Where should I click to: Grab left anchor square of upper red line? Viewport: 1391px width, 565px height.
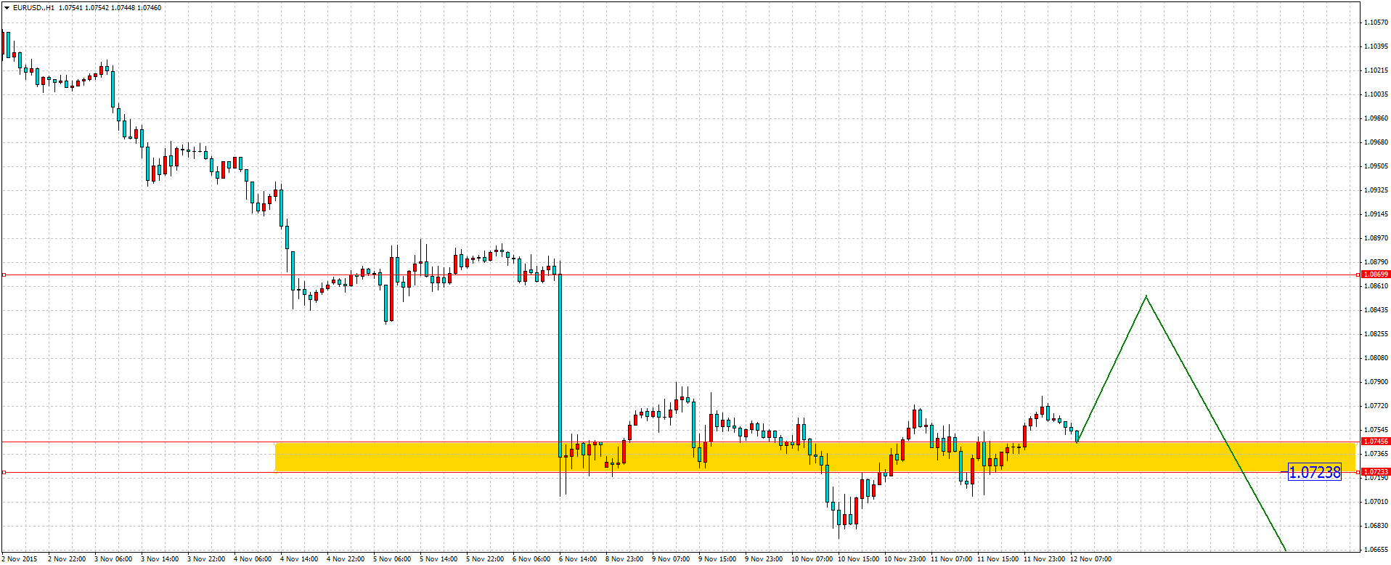4,275
